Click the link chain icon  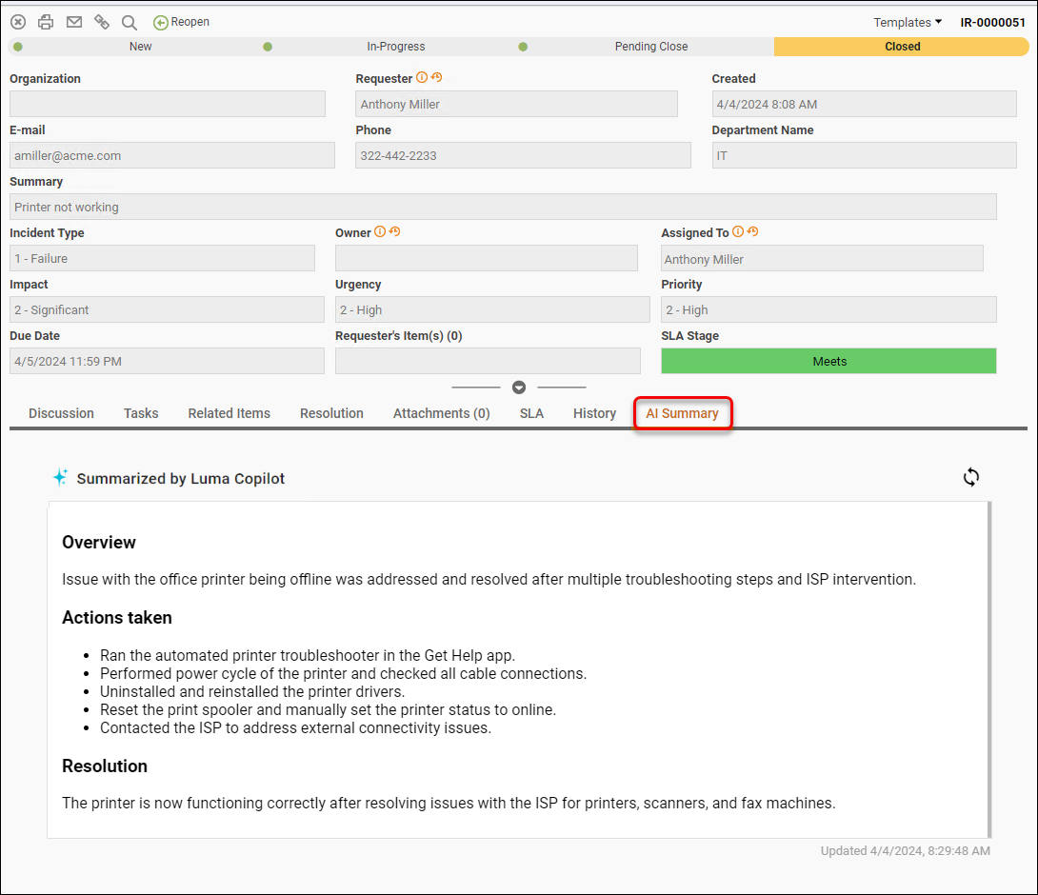pos(101,22)
